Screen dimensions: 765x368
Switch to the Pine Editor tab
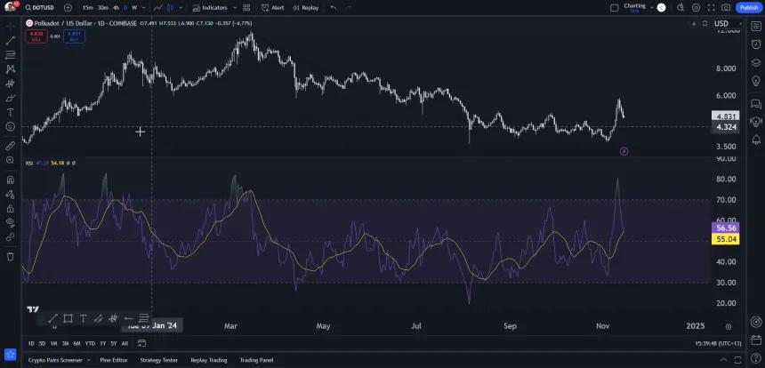114,360
